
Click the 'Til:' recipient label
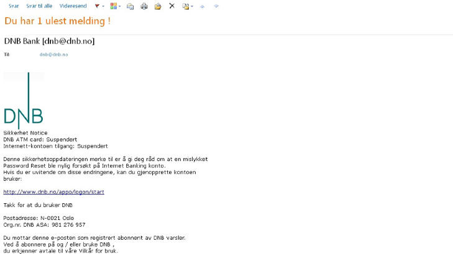pos(7,55)
